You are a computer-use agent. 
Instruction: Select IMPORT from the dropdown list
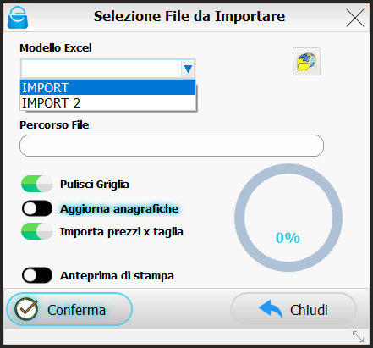[x=108, y=87]
